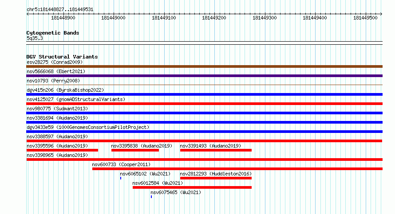This screenshot has height=214, width=395.
Task: Open nsv3391493 (Audano2019) label
Action: tap(210, 146)
